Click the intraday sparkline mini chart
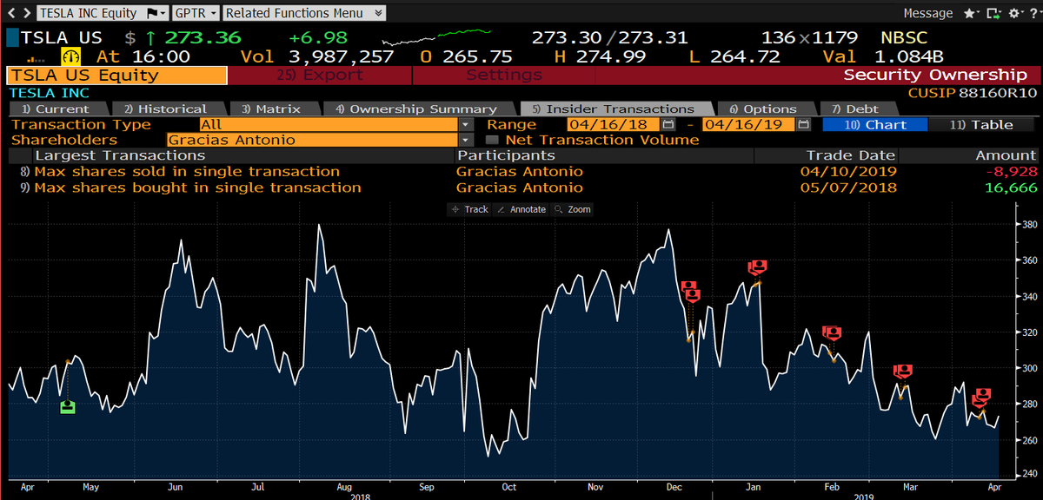This screenshot has width=1043, height=500. pos(435,39)
